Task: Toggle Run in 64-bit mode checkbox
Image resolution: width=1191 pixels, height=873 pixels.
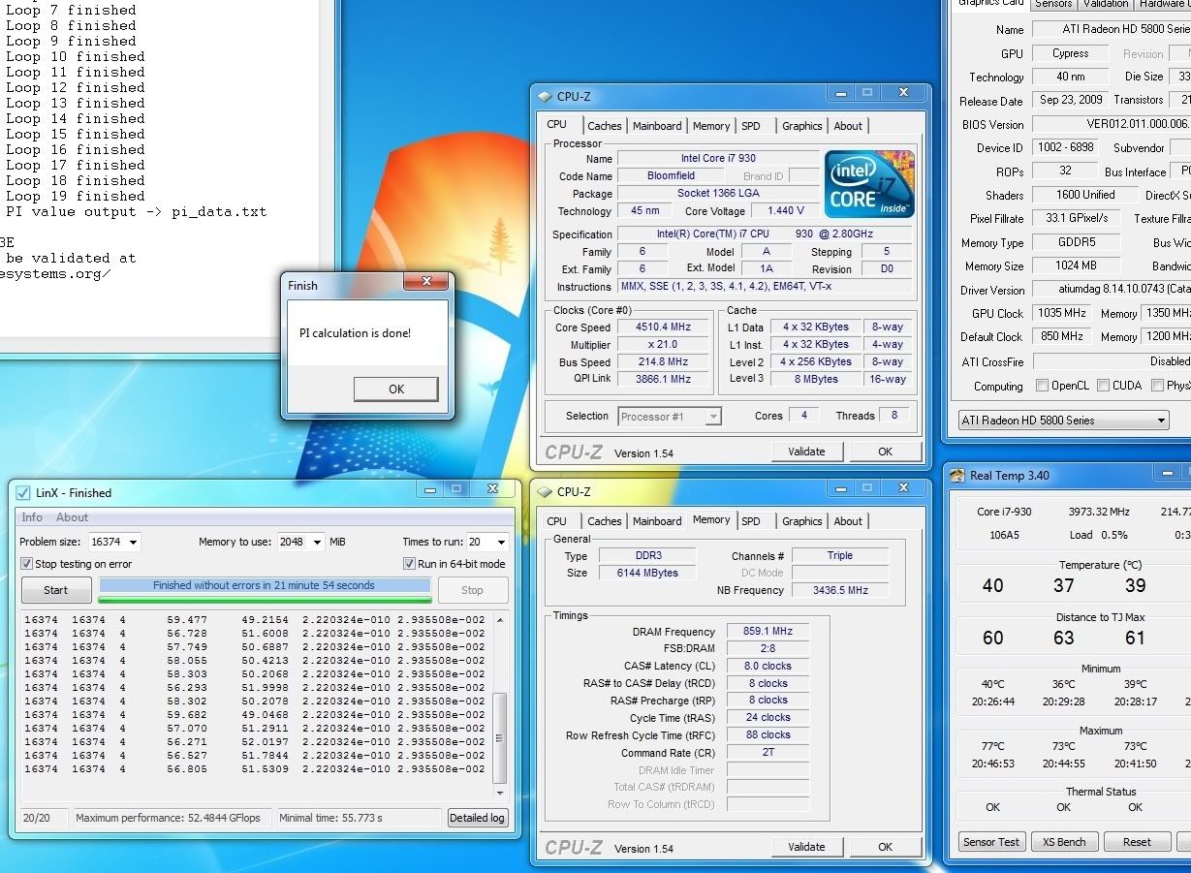Action: pyautogui.click(x=409, y=564)
